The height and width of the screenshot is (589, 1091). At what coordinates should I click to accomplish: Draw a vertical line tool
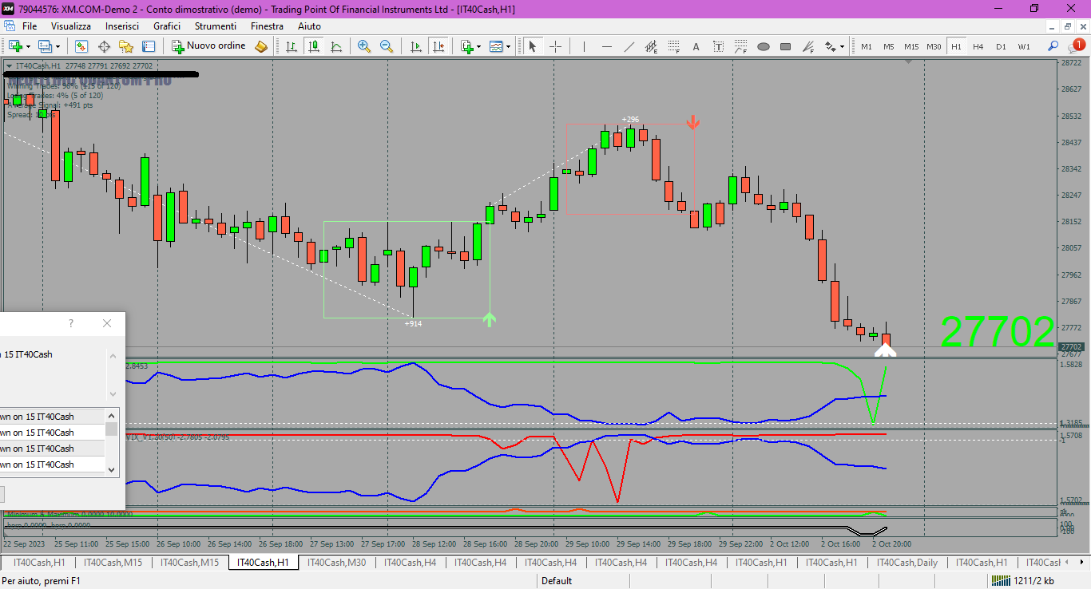coord(584,46)
